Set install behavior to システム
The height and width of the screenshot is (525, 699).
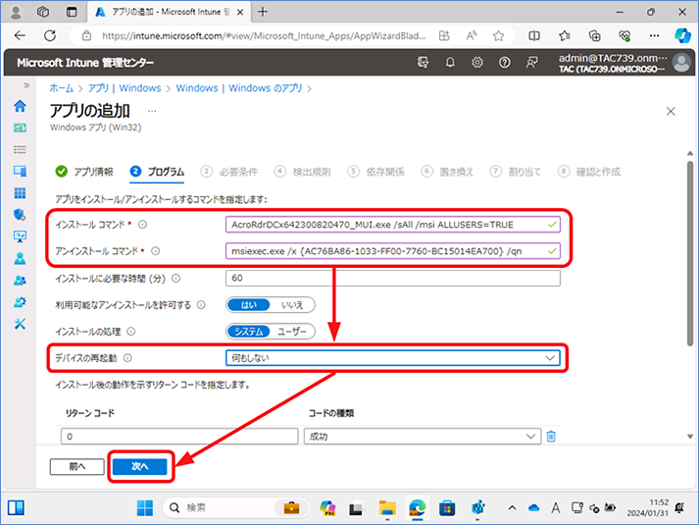(x=249, y=332)
